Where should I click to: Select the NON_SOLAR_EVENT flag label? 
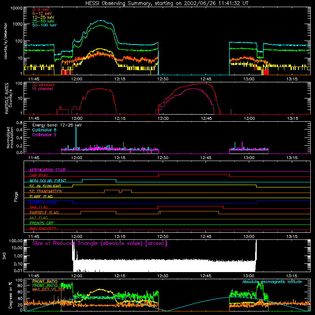pyautogui.click(x=48, y=181)
